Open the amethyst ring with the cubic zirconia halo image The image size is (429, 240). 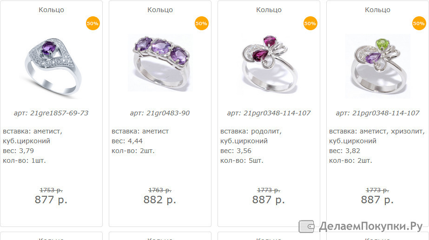pos(51,67)
